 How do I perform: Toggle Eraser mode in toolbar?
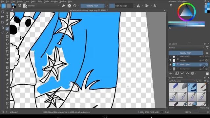point(63,6)
